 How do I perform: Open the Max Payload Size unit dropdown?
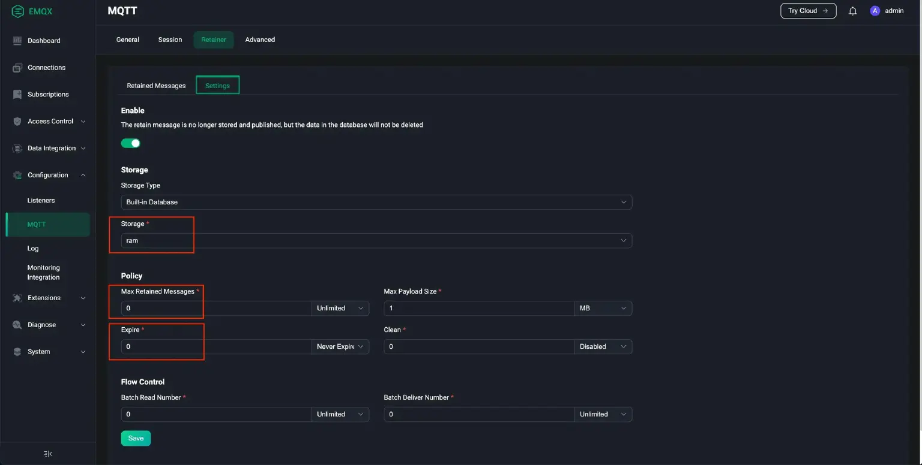point(603,308)
